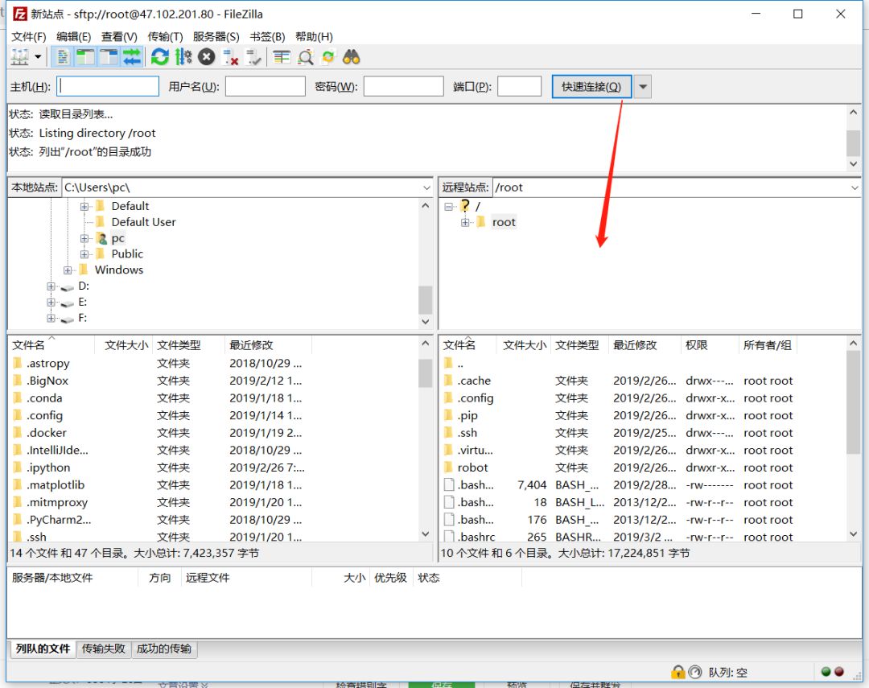
Task: Select Default User in local tree
Action: [143, 222]
